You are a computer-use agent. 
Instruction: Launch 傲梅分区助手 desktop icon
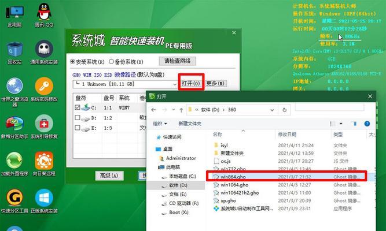(15, 127)
